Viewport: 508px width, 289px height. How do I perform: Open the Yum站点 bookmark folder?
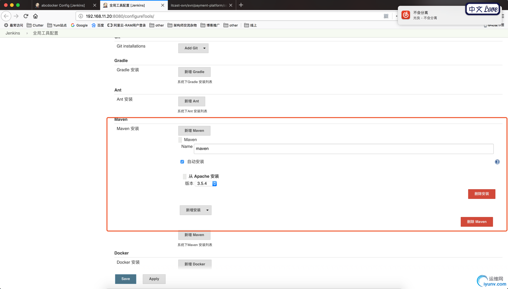[57, 25]
